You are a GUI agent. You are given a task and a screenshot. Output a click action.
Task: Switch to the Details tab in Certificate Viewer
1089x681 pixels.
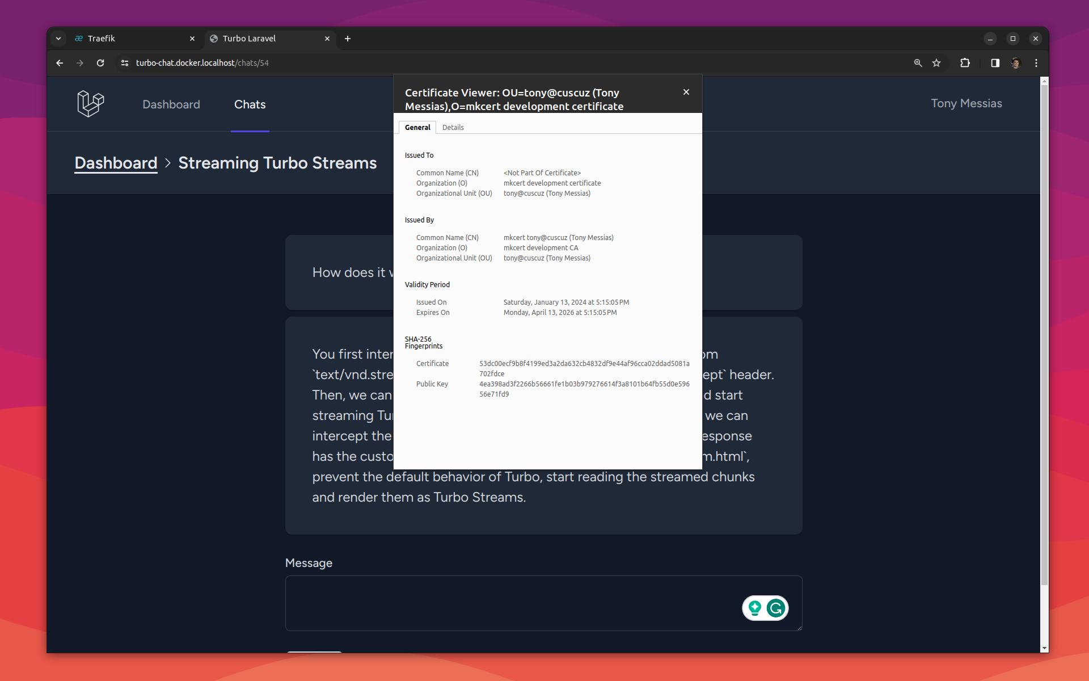click(x=453, y=128)
